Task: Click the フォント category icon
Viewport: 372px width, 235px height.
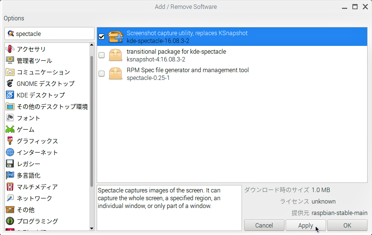Action: pyautogui.click(x=10, y=118)
